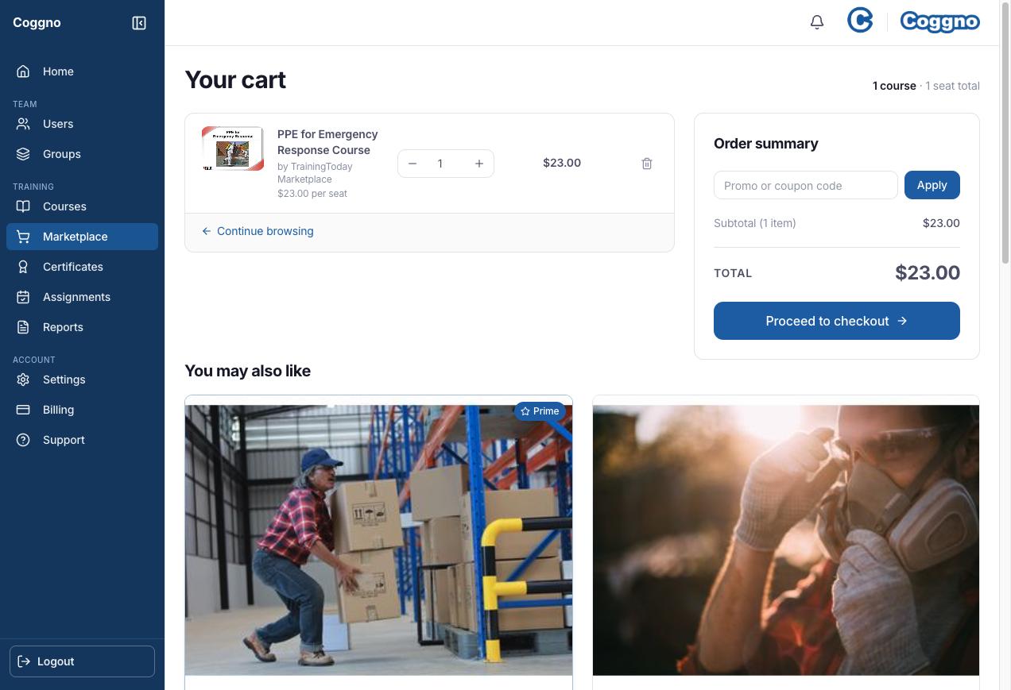Apply the promo code

pyautogui.click(x=932, y=185)
